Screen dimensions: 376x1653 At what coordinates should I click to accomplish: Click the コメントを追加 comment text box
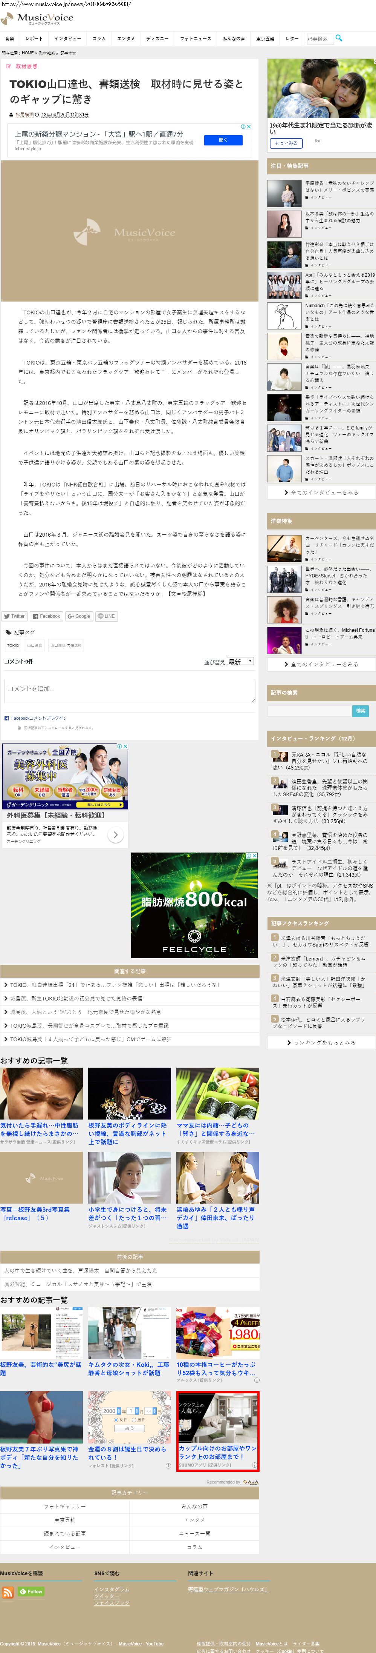coord(129,691)
